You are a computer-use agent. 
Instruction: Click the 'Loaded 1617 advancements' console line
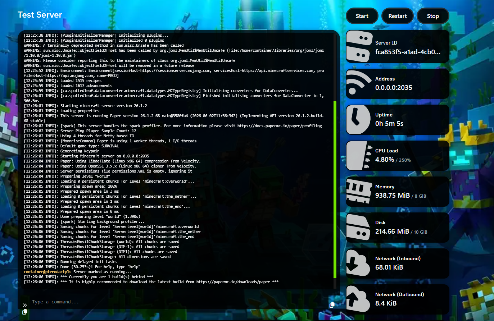(x=68, y=86)
